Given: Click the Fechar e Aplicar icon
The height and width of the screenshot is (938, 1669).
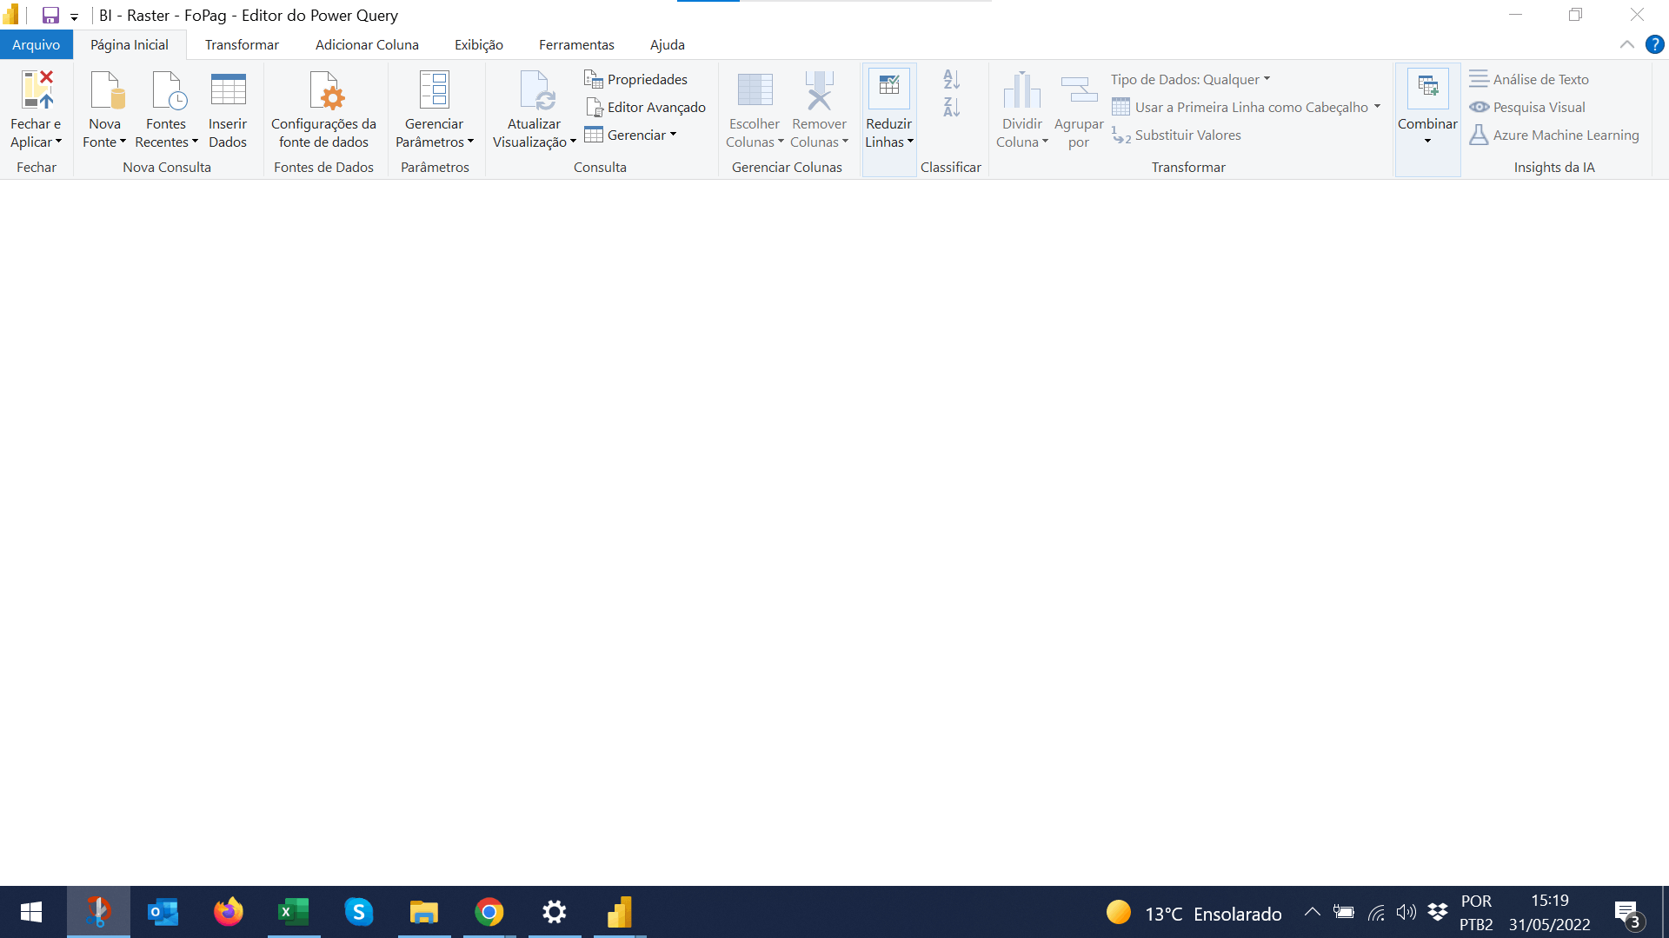Looking at the screenshot, I should coord(37,90).
